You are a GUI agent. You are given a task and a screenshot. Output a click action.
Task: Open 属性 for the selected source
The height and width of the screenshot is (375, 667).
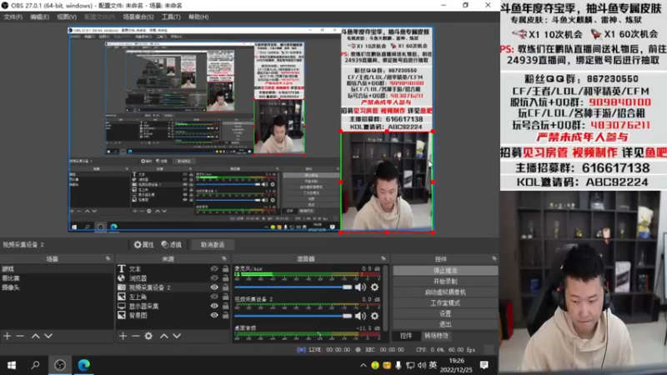point(143,244)
